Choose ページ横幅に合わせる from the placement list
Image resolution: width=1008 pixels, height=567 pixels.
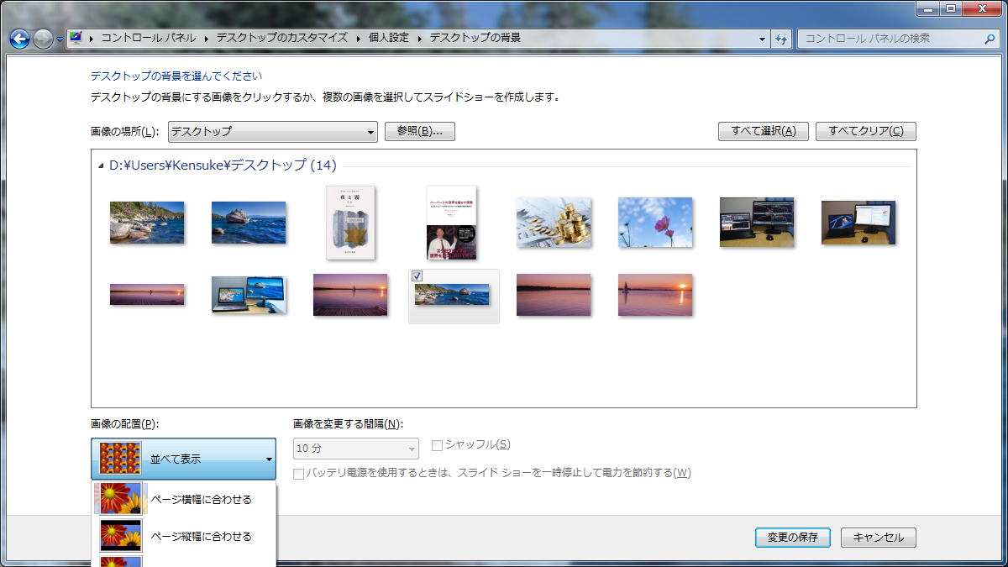point(183,499)
